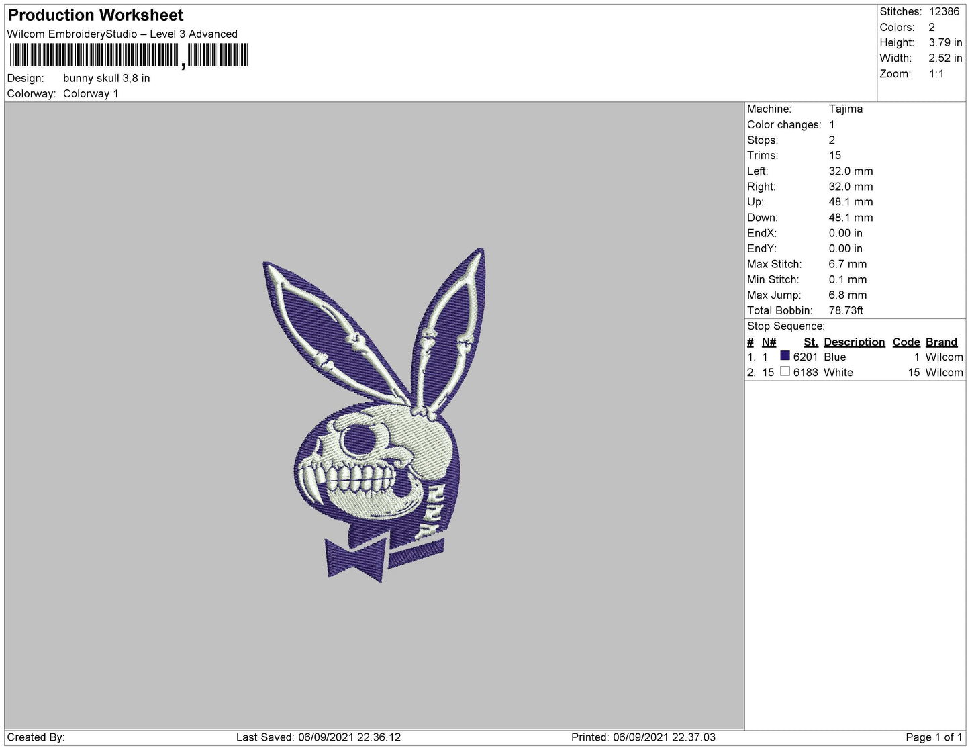
Task: Click the 'Stops:' label
Action: [763, 140]
